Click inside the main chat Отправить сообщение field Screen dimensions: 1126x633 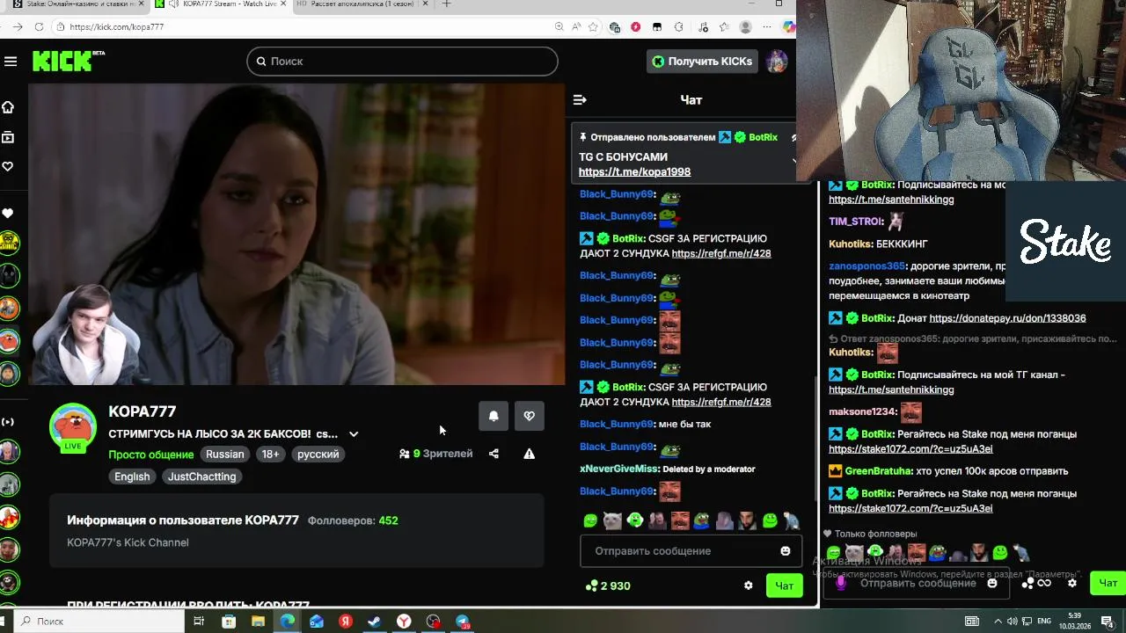pos(691,551)
